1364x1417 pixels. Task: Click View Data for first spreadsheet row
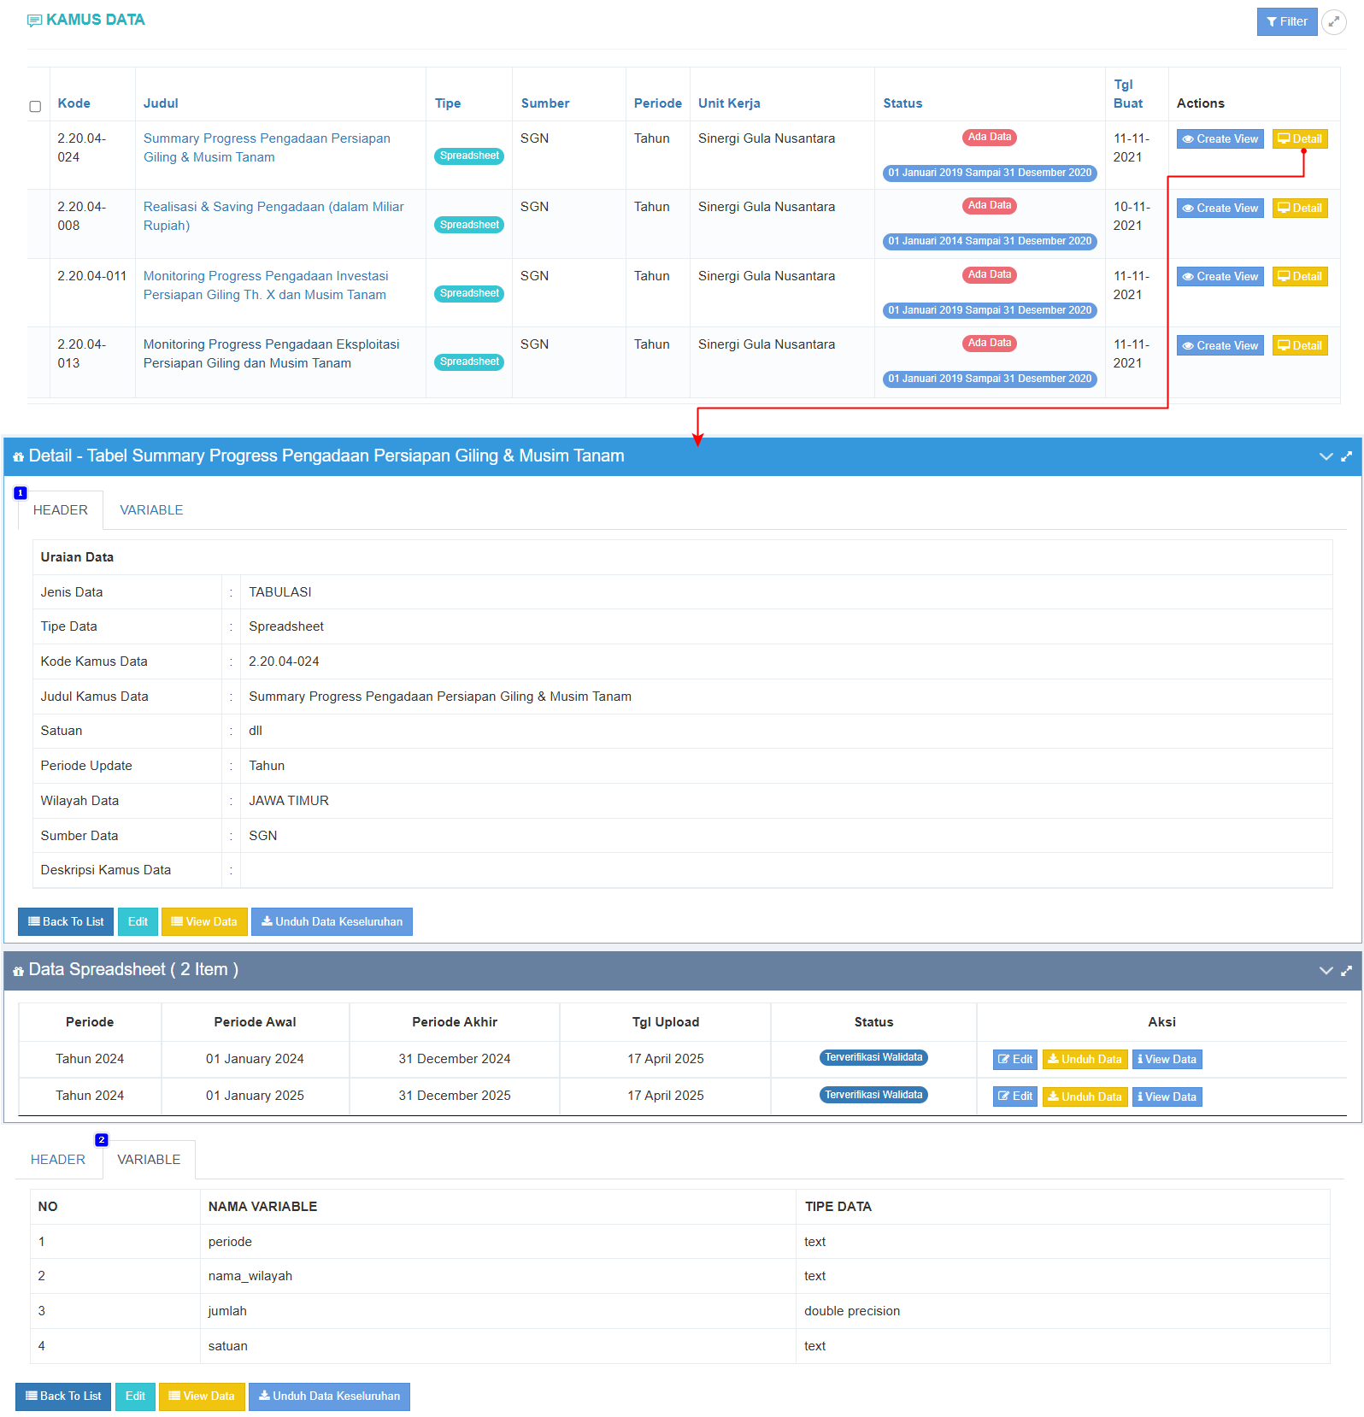point(1167,1060)
